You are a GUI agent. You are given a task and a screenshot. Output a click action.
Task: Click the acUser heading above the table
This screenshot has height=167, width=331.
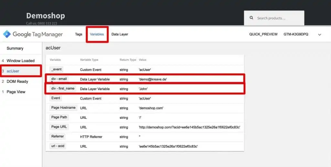pos(53,48)
